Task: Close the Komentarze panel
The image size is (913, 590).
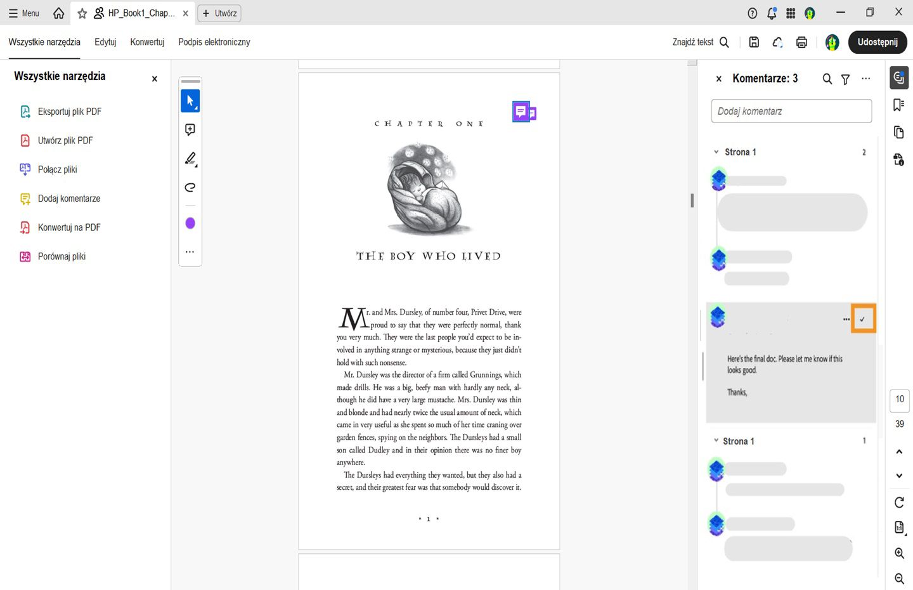Action: pyautogui.click(x=719, y=79)
